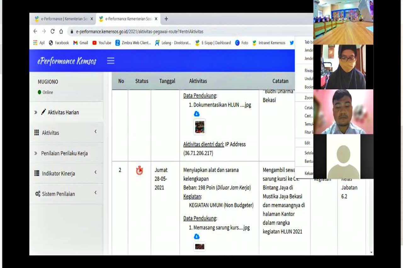This screenshot has width=403, height=268.
Task: Open the Foto bookmark
Action: (242, 43)
